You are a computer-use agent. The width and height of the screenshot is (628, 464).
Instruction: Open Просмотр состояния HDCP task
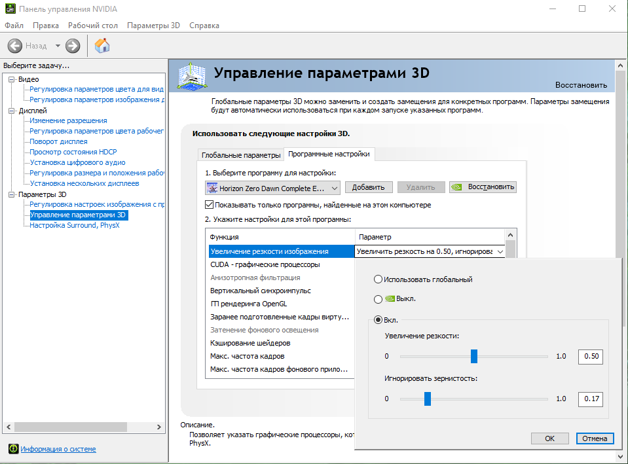pos(73,152)
